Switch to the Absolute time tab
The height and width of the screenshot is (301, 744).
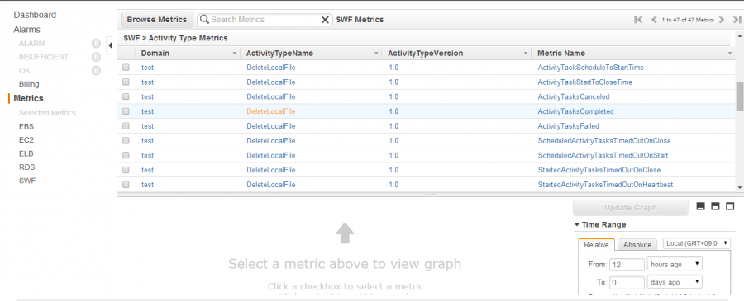click(x=637, y=245)
